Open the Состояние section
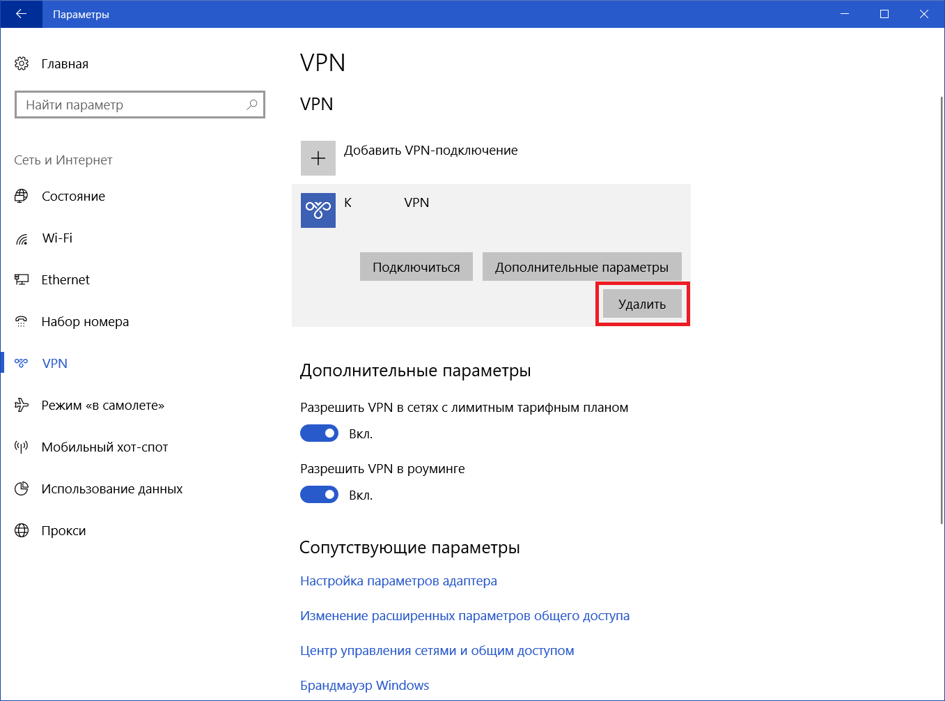Image resolution: width=945 pixels, height=701 pixels. pyautogui.click(x=73, y=197)
